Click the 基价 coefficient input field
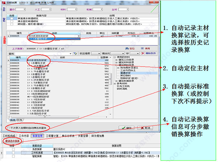This screenshot has height=162, width=218. pyautogui.click(x=20, y=9)
